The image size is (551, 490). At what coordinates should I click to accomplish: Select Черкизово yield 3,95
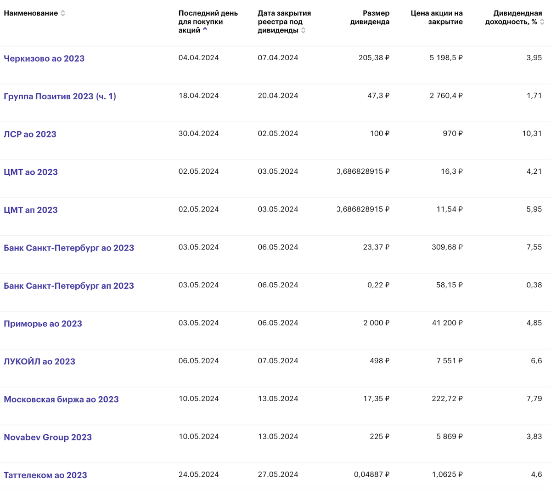click(534, 58)
